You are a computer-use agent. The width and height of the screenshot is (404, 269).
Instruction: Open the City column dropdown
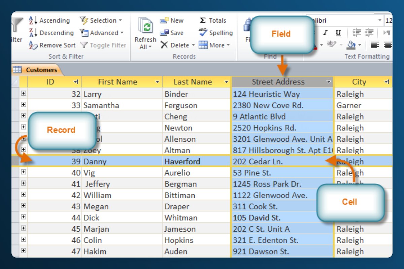[x=388, y=82]
